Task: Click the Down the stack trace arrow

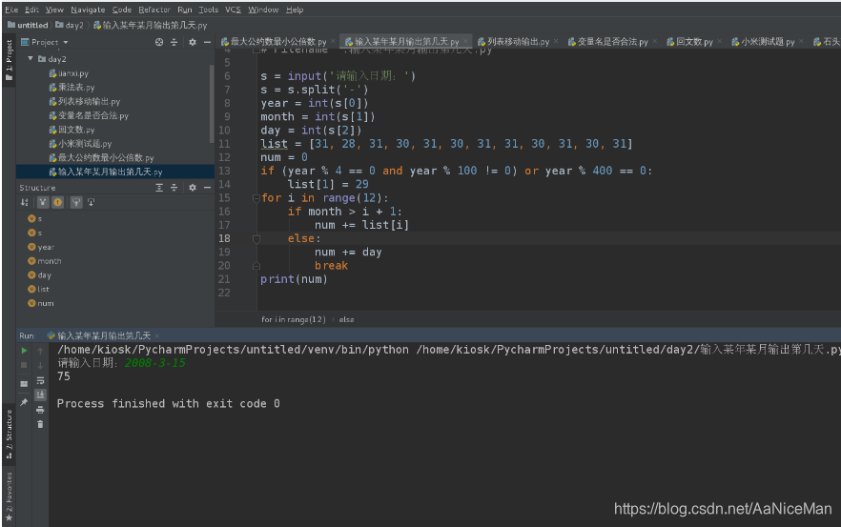Action: pos(40,366)
